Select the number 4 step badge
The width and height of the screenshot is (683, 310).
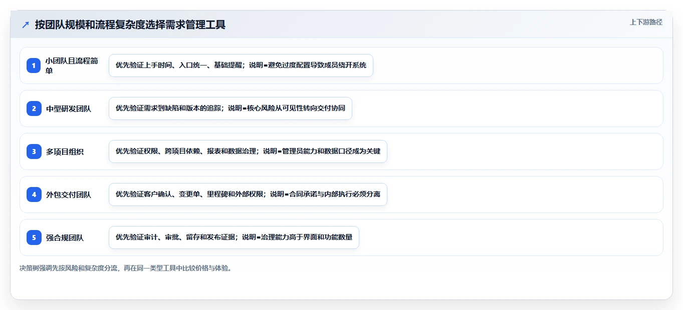[x=34, y=194]
